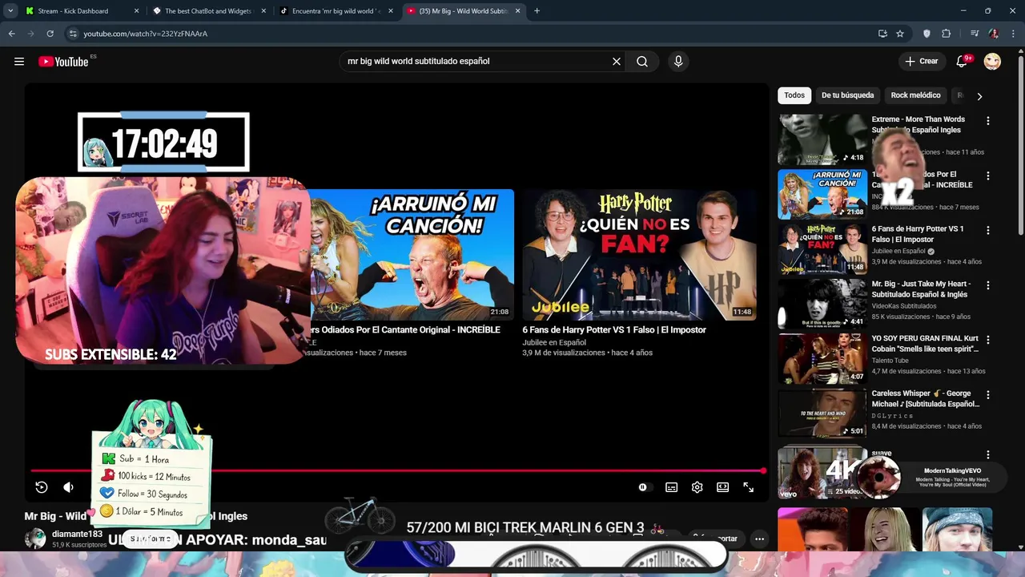The image size is (1025, 577).
Task: Open options for the suave mix item
Action: pos(987,454)
